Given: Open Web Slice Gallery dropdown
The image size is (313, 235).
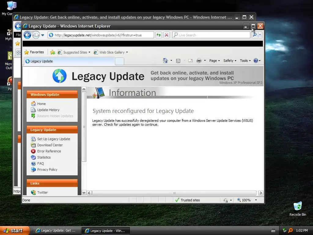Looking at the screenshot, I should (x=111, y=52).
